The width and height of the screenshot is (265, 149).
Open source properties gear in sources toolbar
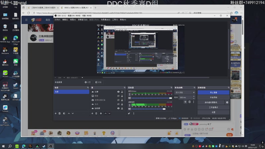pos(101,113)
